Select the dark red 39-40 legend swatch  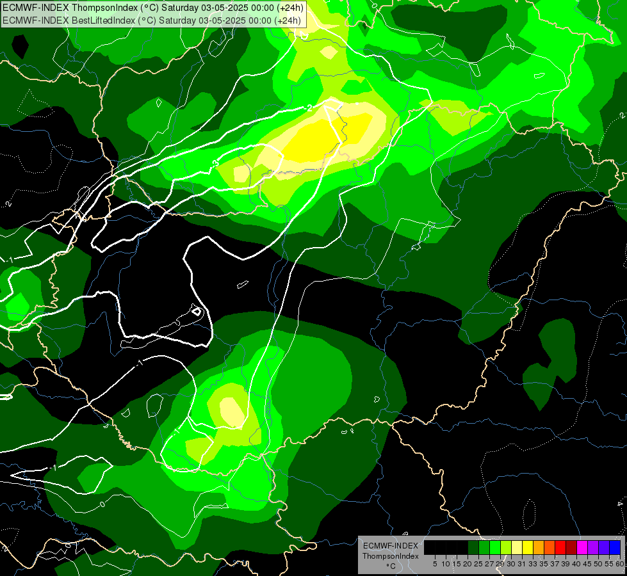[571, 547]
